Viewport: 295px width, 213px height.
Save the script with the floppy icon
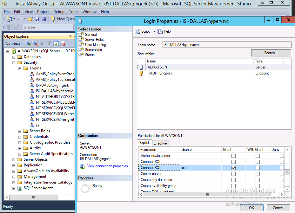click(37, 19)
